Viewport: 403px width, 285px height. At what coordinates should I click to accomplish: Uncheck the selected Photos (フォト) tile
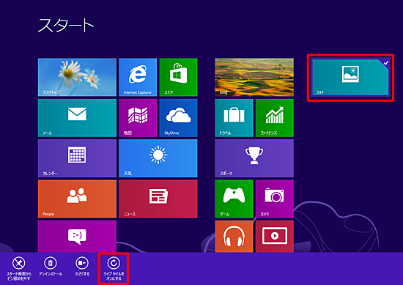pyautogui.click(x=350, y=78)
